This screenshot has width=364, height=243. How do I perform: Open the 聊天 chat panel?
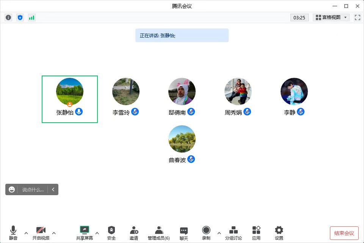click(184, 233)
